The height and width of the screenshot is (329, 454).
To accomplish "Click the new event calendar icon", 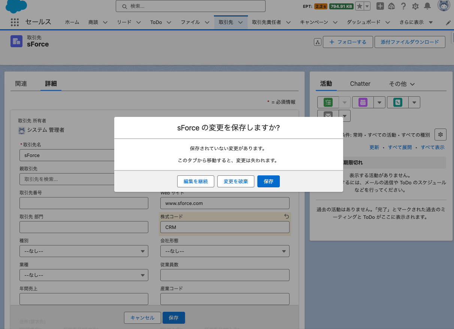I will 363,102.
